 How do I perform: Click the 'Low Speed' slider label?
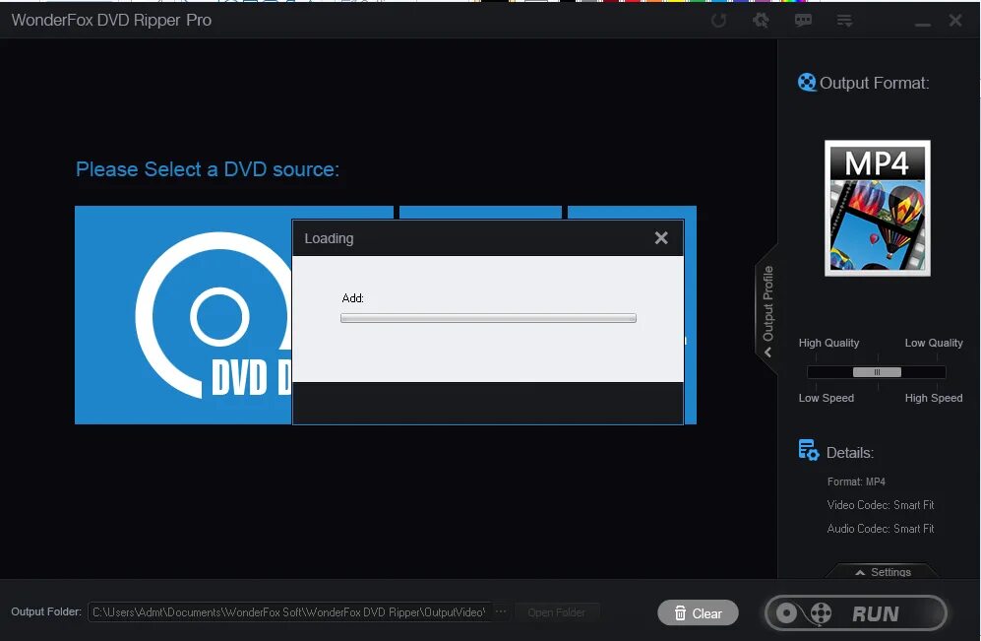826,398
